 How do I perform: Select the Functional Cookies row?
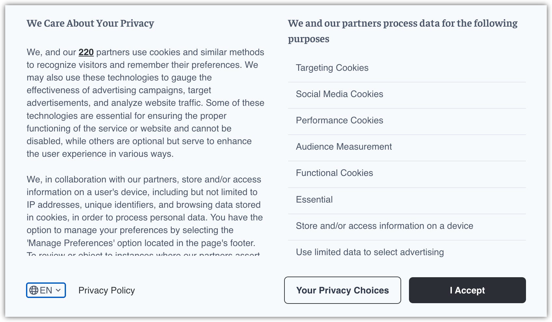[x=334, y=173]
